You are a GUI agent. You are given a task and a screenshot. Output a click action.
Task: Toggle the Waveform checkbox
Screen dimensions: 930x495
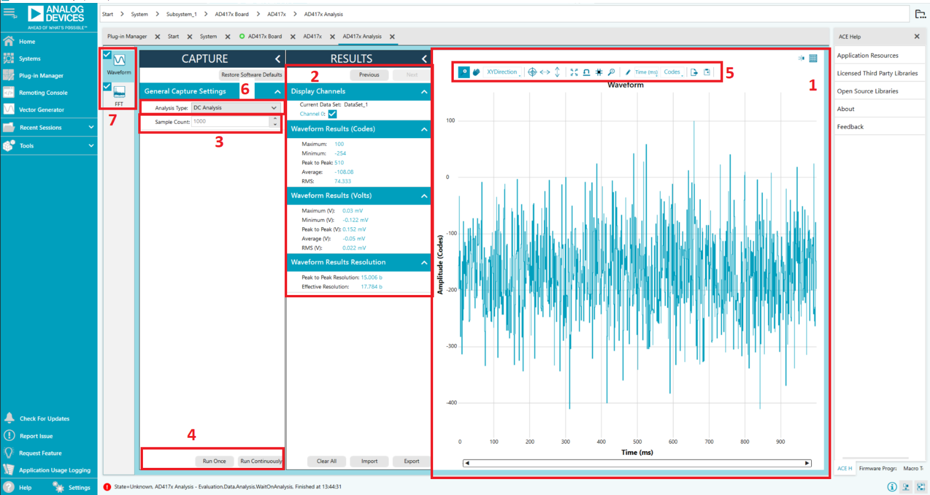point(107,54)
